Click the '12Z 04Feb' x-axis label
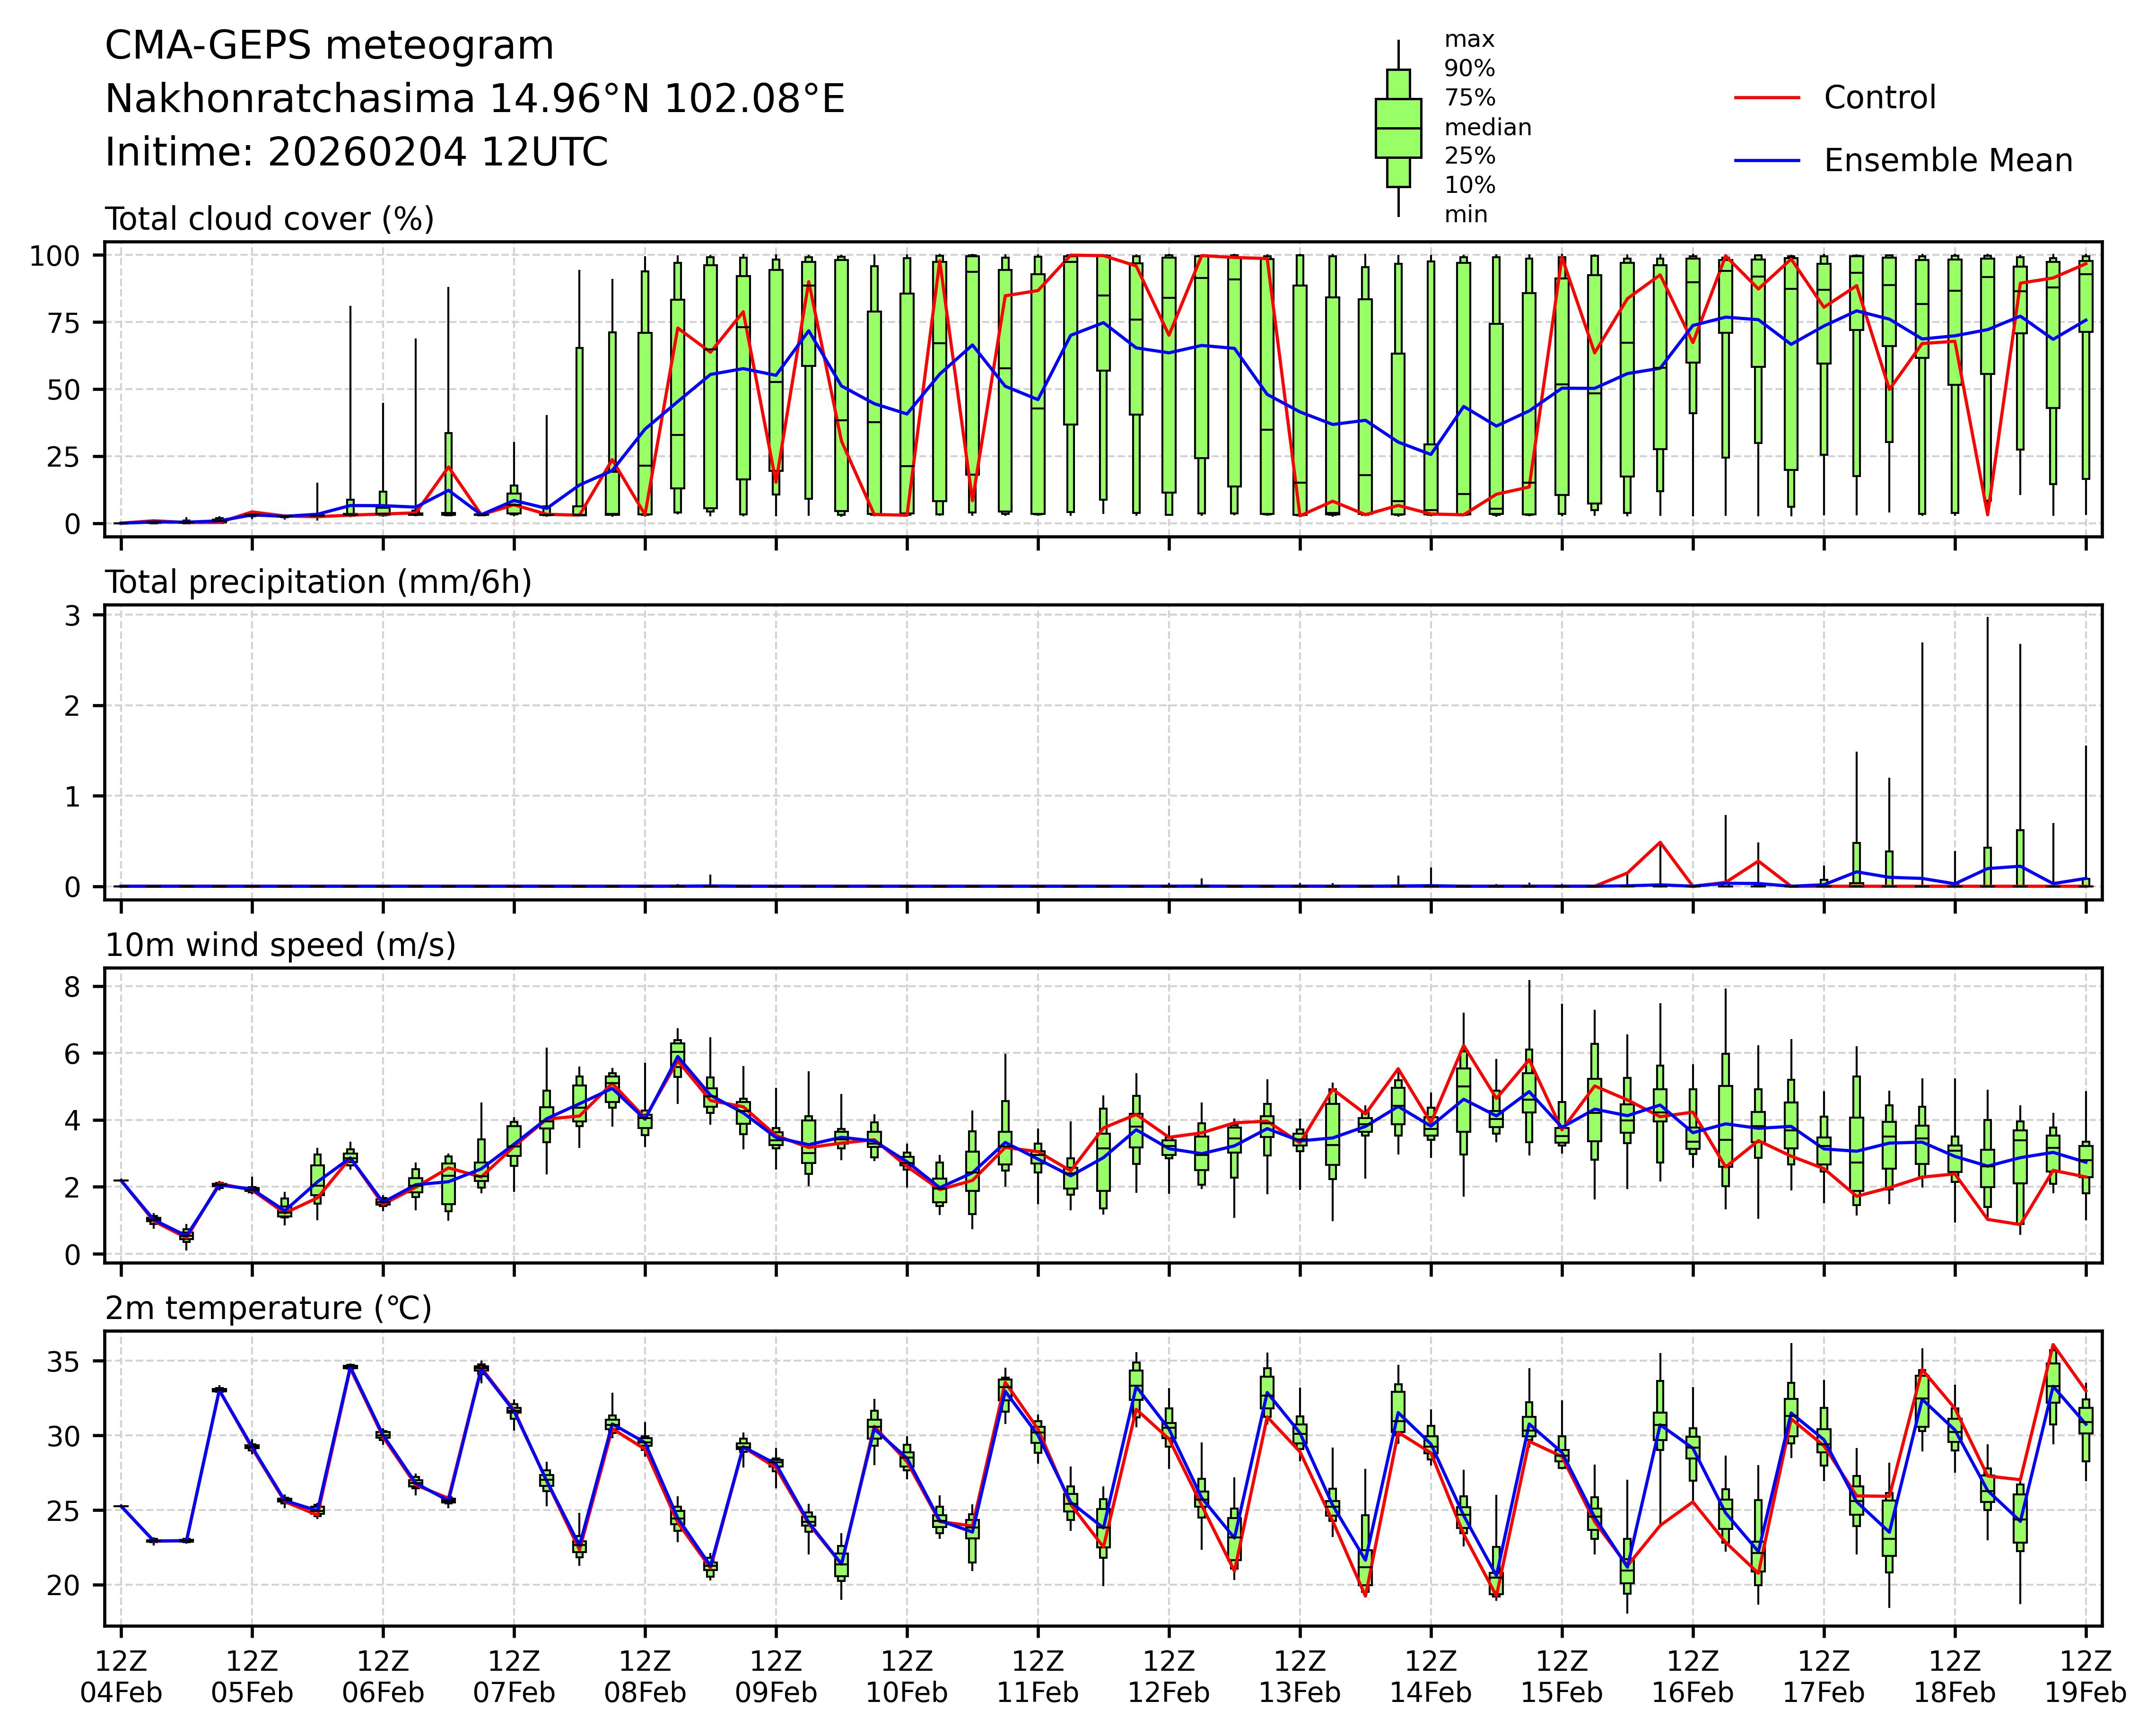Viewport: 2156px width, 1736px height. pyautogui.click(x=121, y=1677)
